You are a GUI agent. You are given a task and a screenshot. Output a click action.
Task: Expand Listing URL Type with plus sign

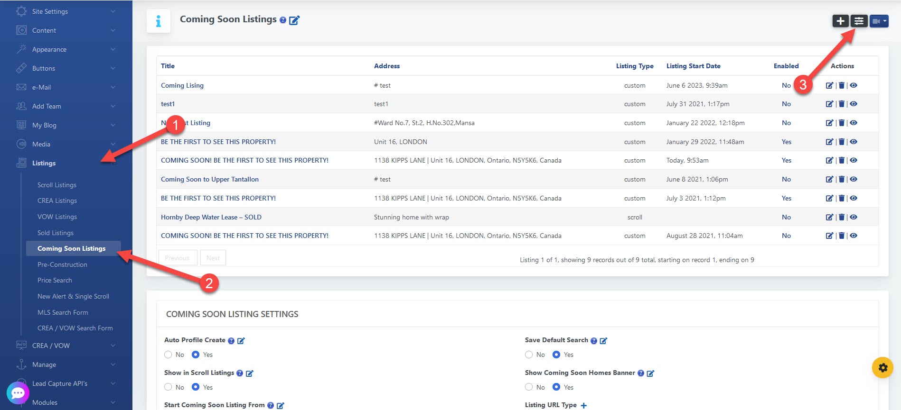pos(583,405)
